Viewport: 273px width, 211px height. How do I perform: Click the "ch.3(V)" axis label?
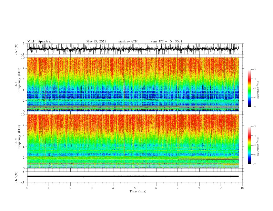17,177
